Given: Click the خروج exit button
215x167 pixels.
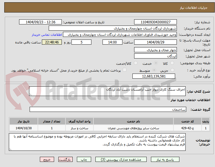Looking at the screenshot, I should pos(47,160).
